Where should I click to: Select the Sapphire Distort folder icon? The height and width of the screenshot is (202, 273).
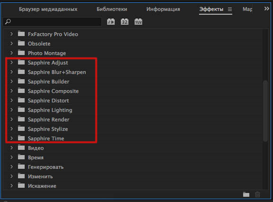pyautogui.click(x=21, y=100)
